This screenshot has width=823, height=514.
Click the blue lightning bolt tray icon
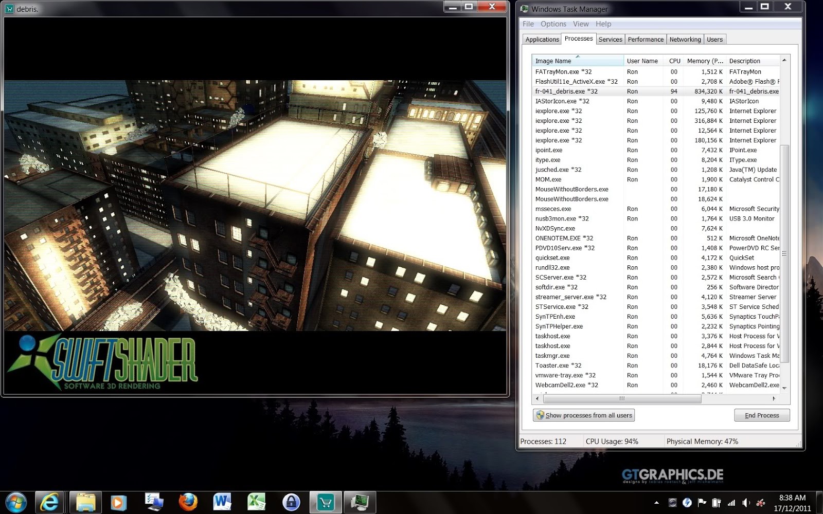point(687,503)
